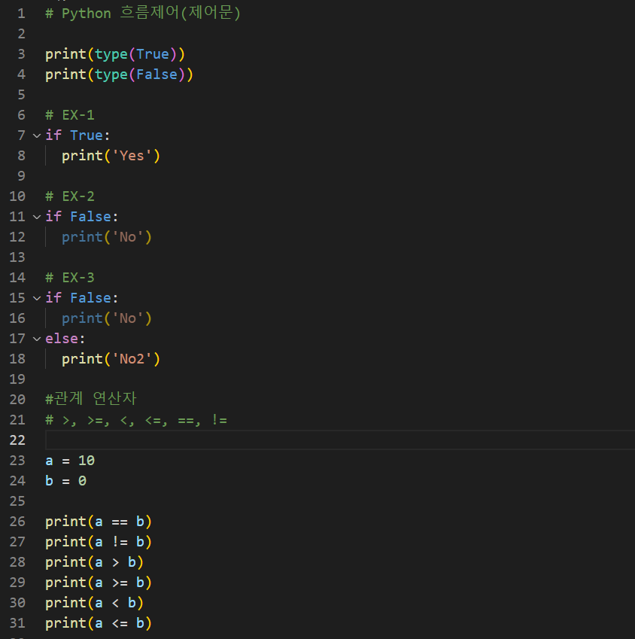
Task: Click on 'print(type(False))' line
Action: [120, 75]
